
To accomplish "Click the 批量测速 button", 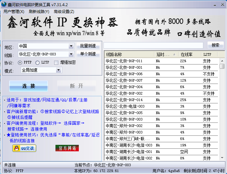I will click(88, 46).
